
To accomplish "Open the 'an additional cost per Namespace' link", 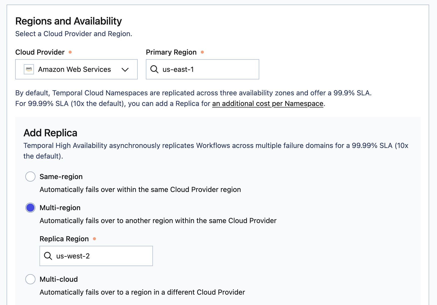I will 267,103.
